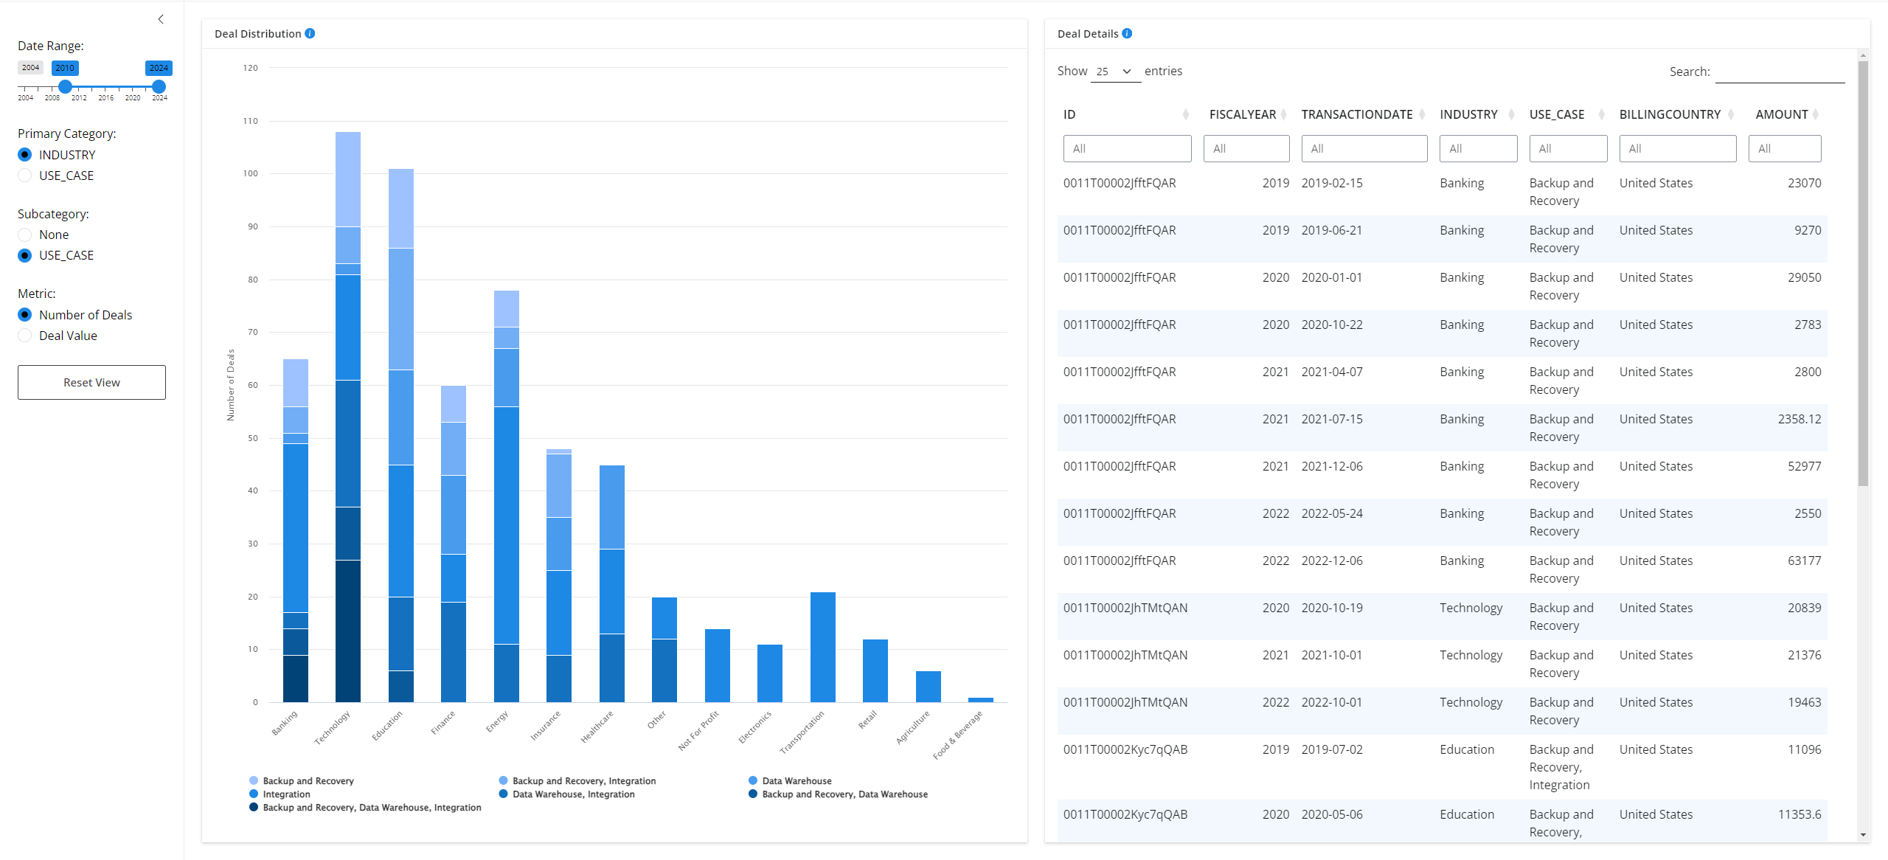Collapse the sidebar with the chevron arrow
This screenshot has width=1888, height=860.
(x=161, y=19)
